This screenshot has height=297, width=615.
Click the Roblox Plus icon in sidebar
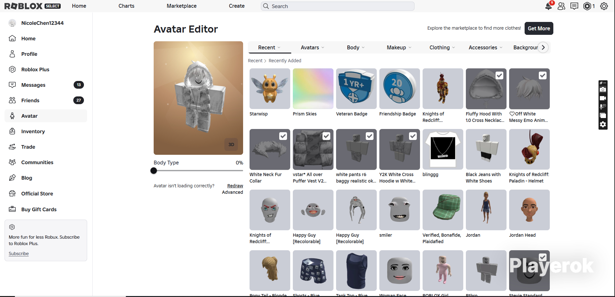(x=12, y=69)
